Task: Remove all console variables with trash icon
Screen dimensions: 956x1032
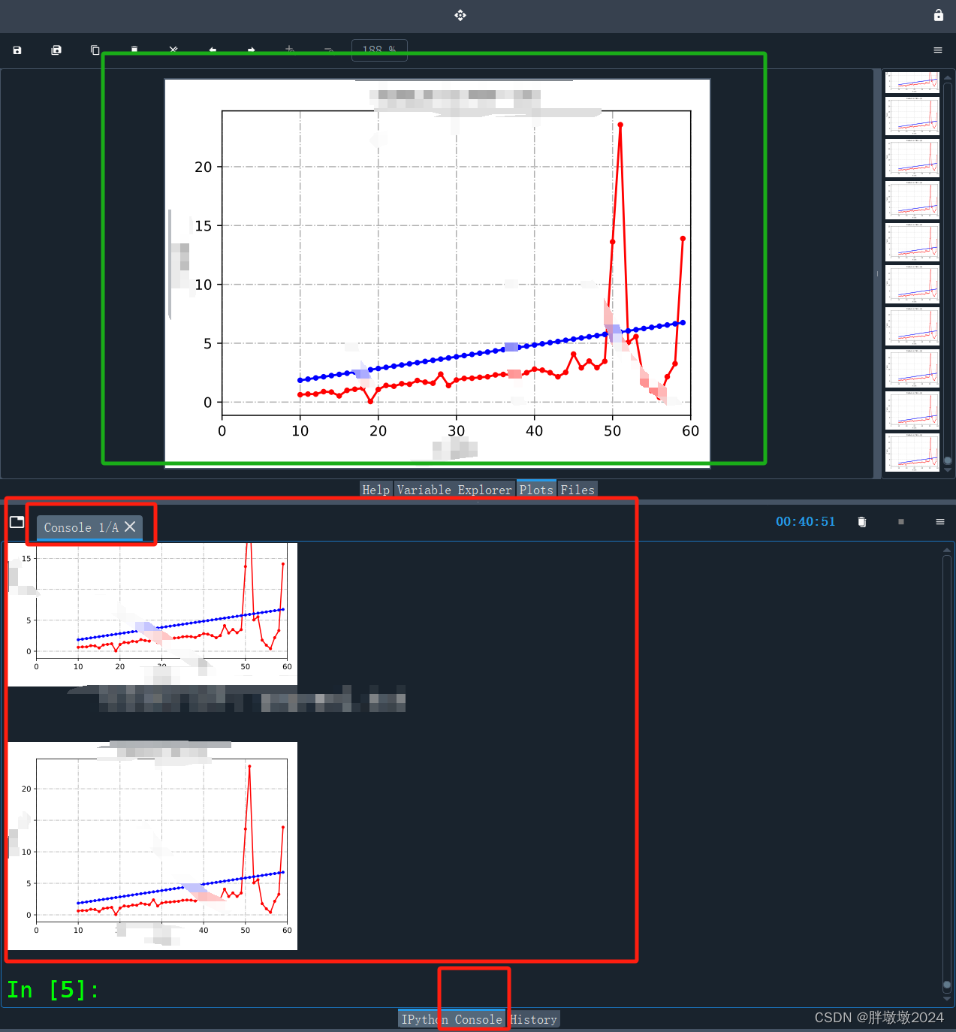Action: point(861,522)
